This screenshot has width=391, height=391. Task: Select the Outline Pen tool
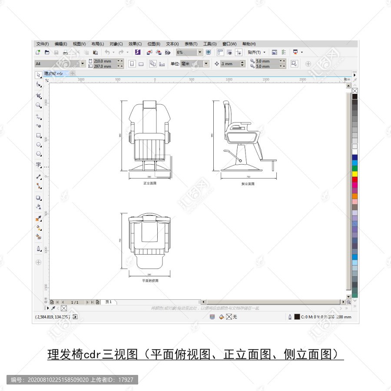[x=38, y=249]
